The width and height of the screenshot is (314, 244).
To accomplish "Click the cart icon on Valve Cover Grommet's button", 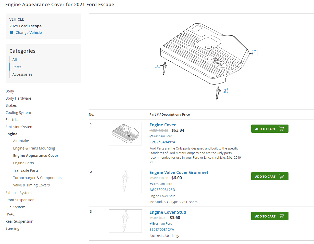I will [281, 177].
